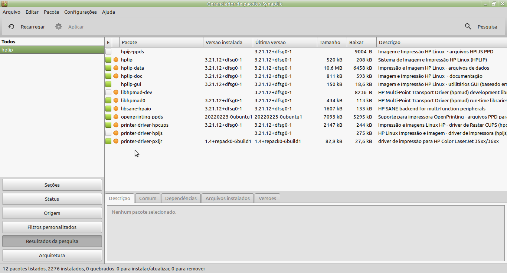Open the Ajuda menu

[x=108, y=12]
